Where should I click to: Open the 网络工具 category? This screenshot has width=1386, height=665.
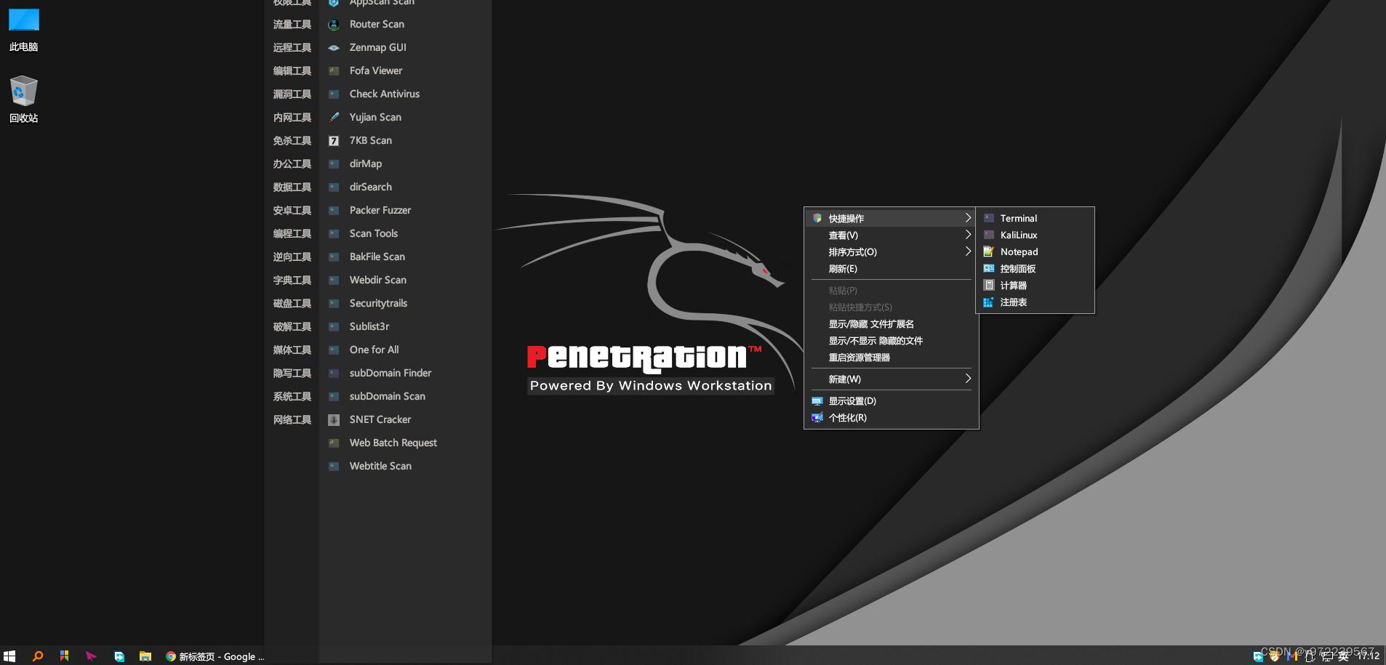(x=292, y=420)
